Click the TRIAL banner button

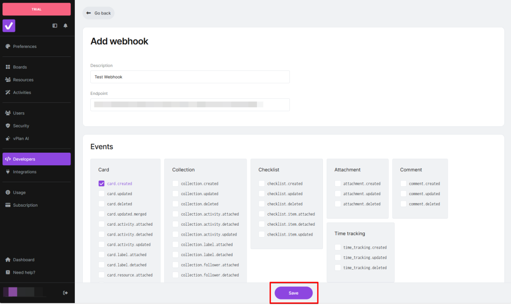pyautogui.click(x=36, y=9)
